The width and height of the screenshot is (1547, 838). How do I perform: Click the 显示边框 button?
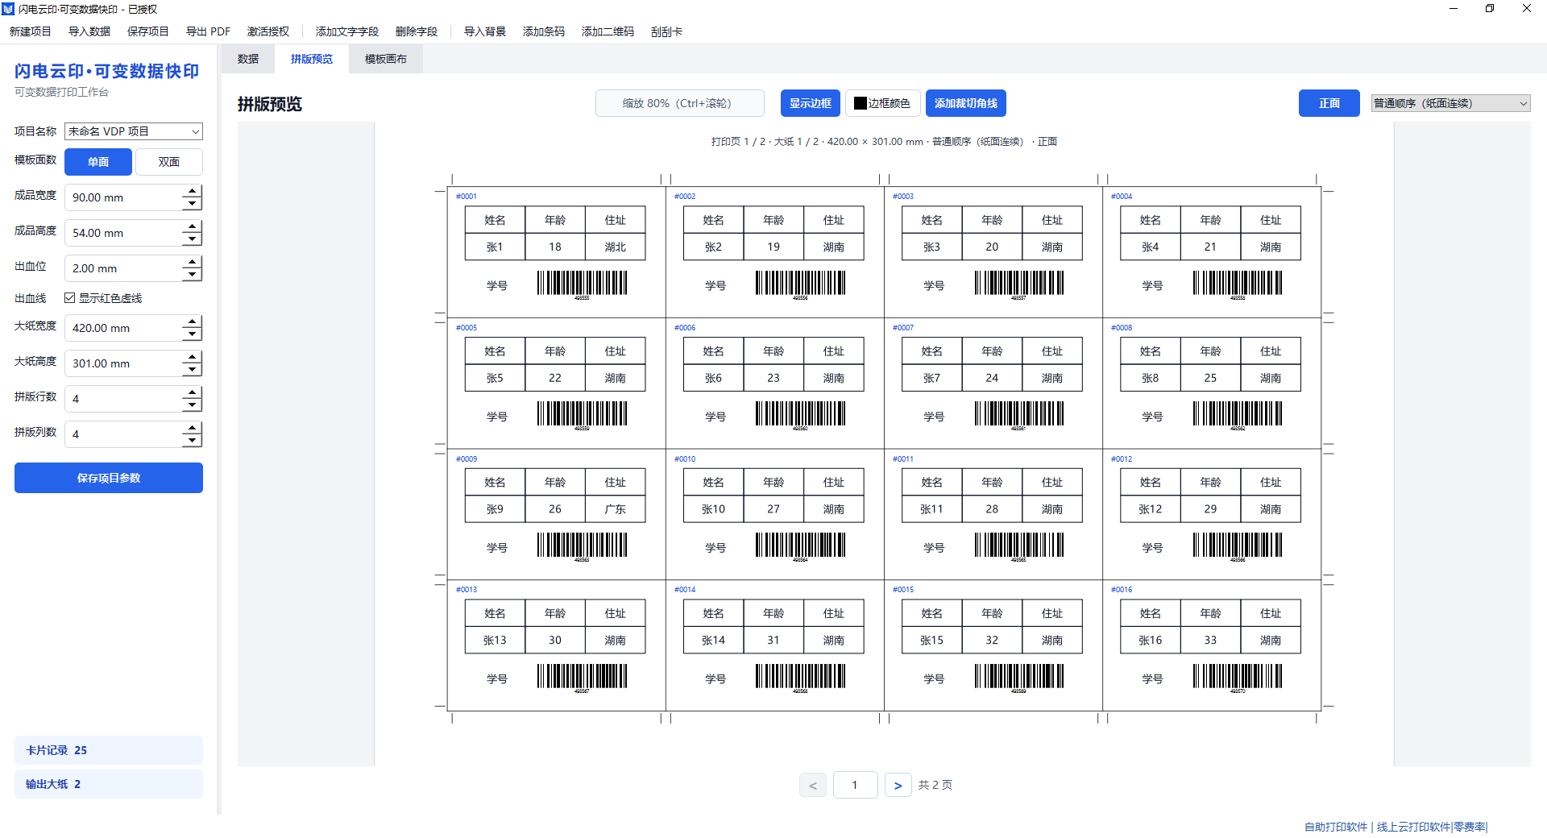[810, 103]
